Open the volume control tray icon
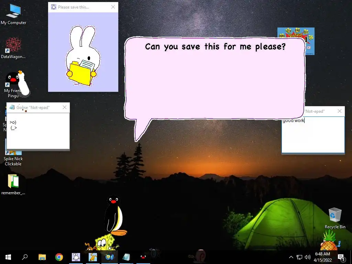 308,257
